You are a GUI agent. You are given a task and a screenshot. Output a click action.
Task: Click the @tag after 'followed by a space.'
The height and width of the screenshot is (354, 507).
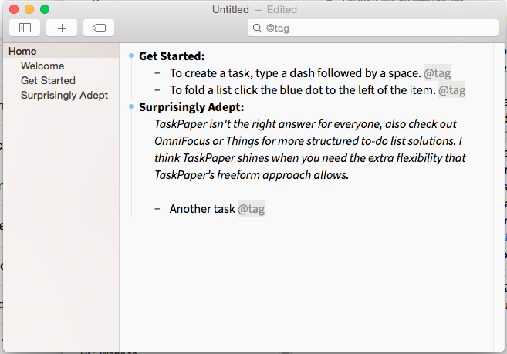pyautogui.click(x=437, y=73)
